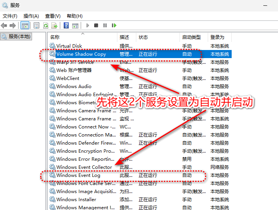Click the second Windows Camera Frame row (监视...)
The height and width of the screenshot is (210, 278).
140,119
